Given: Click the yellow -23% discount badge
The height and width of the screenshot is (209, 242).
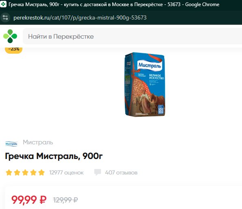Looking at the screenshot, I should pos(14,50).
